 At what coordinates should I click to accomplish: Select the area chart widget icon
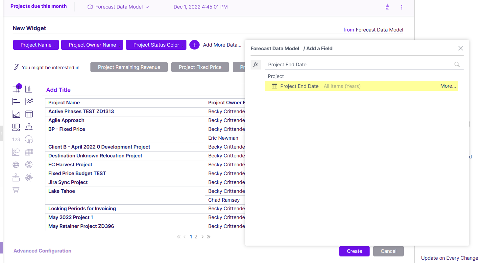click(16, 114)
